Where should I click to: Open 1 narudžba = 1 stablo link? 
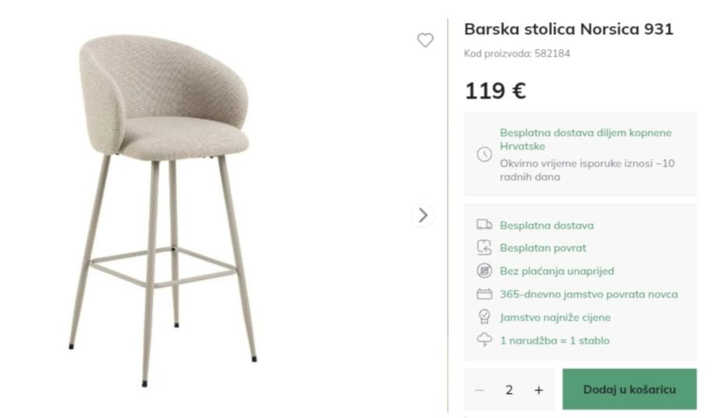[554, 340]
